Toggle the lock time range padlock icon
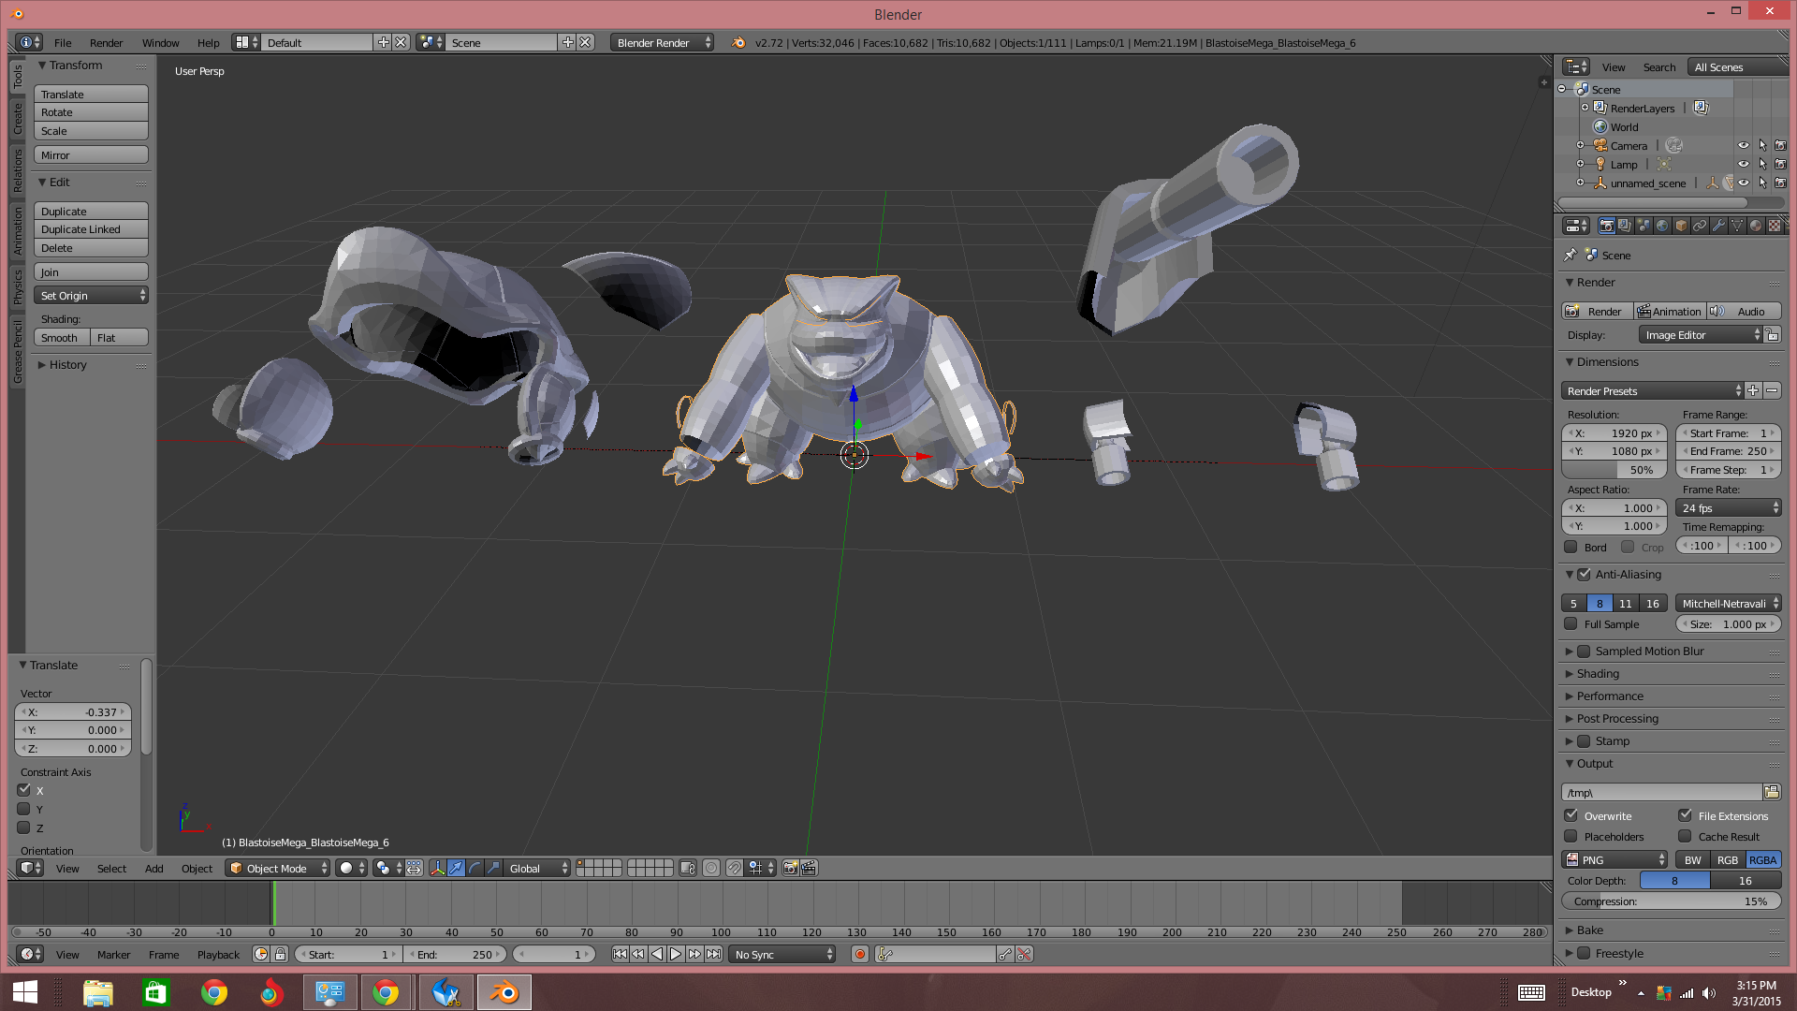1797x1011 pixels. click(280, 954)
